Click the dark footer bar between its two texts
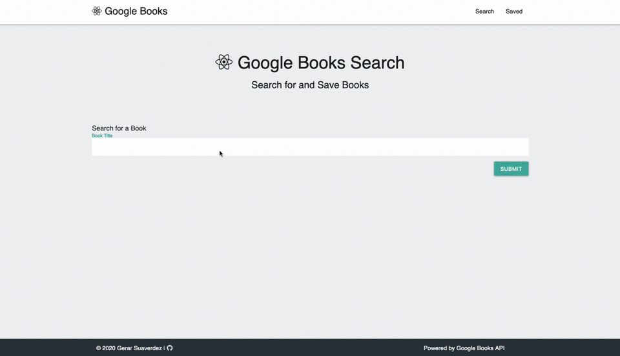Viewport: 620px width, 356px height. (297, 348)
